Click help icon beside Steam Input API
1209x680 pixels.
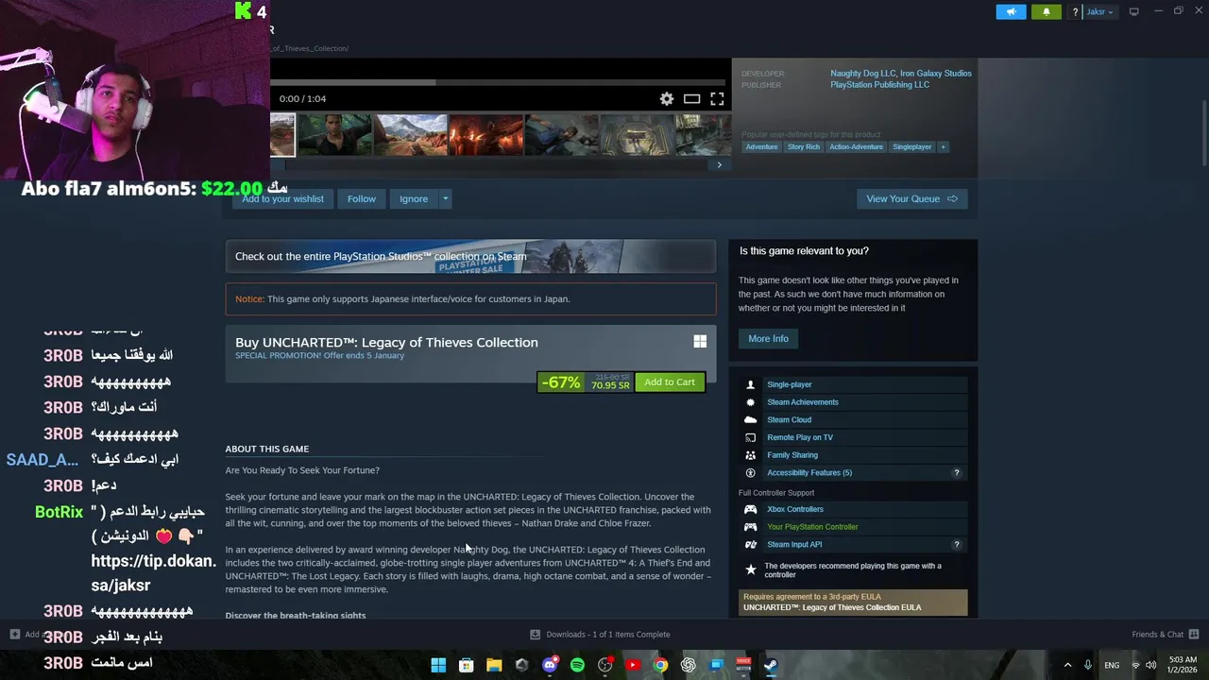pyautogui.click(x=956, y=545)
